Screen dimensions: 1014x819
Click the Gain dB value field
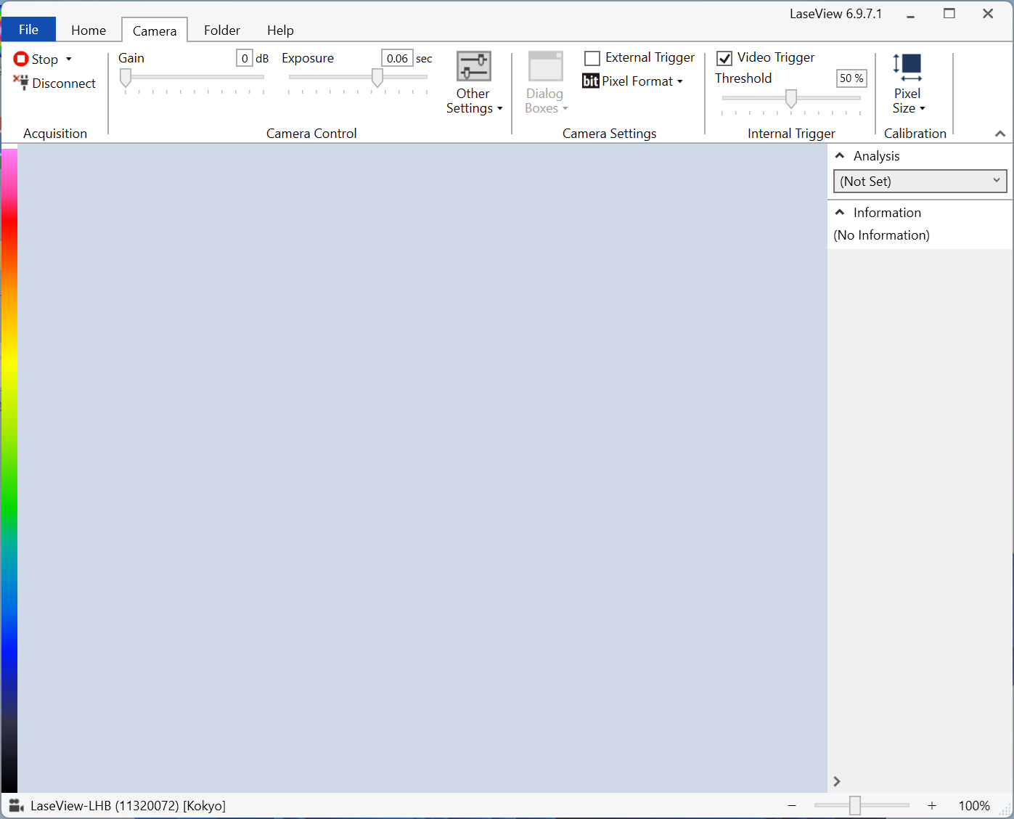245,58
